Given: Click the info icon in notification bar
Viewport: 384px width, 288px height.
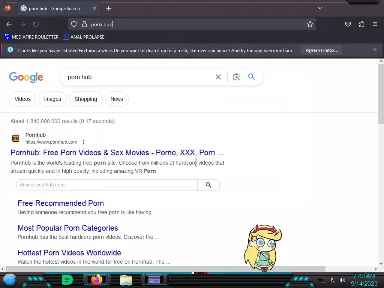Looking at the screenshot, I should [x=10, y=50].
